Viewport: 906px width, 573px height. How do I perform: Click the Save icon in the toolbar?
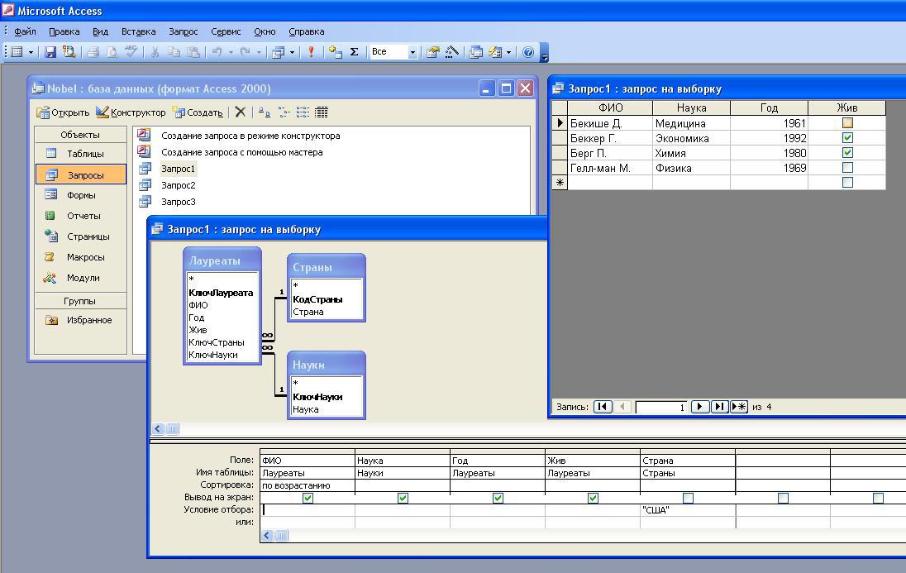[50, 52]
